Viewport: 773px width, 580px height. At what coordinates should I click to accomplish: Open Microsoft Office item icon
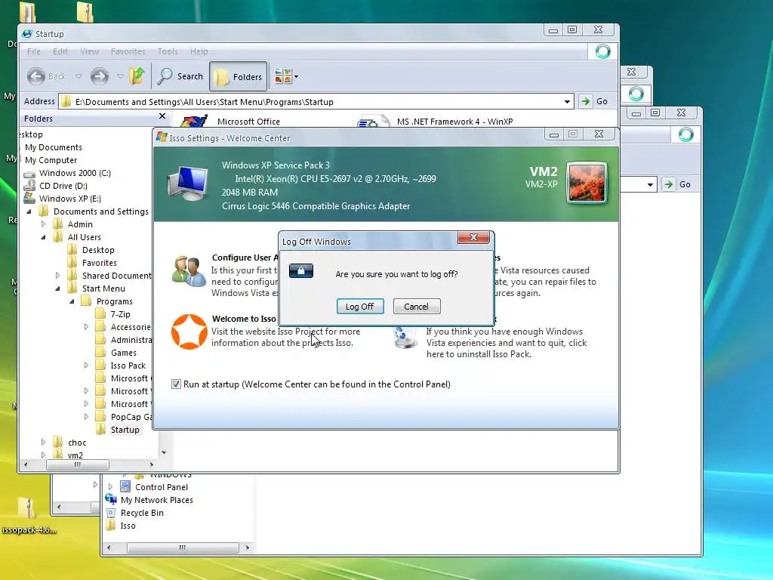point(194,122)
